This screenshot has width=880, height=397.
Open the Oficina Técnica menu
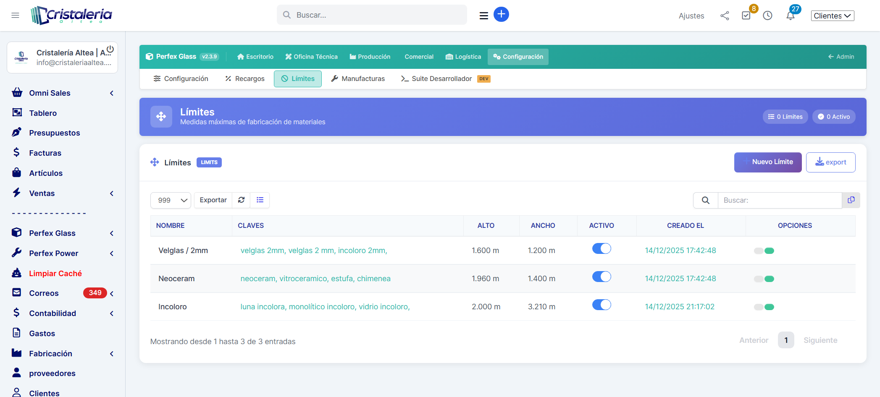tap(311, 57)
